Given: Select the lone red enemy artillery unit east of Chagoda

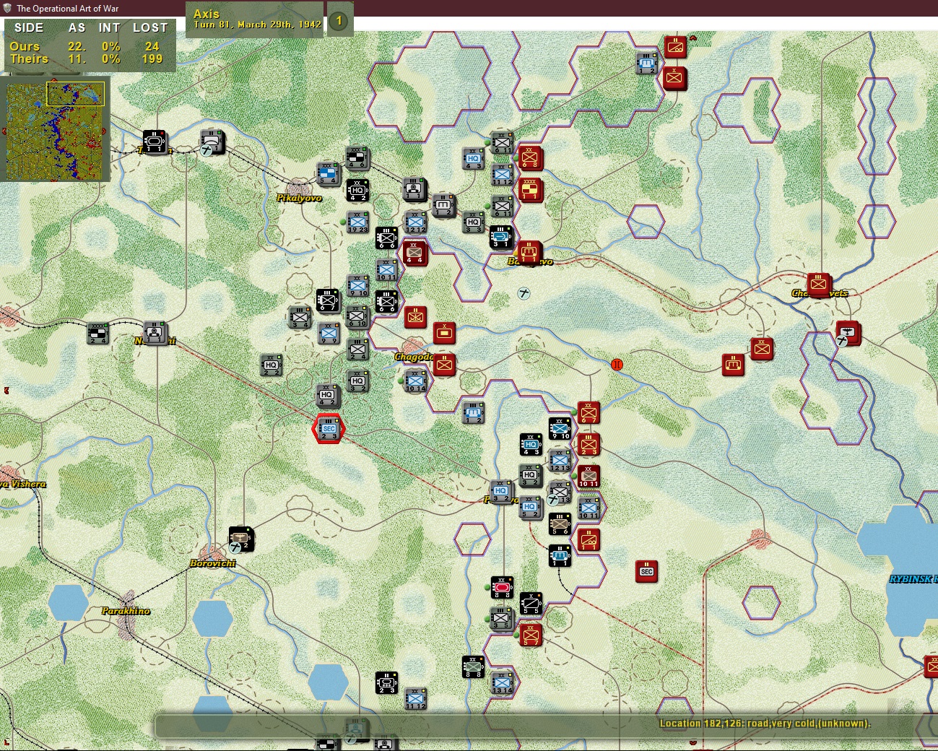Looking at the screenshot, I should (x=733, y=365).
